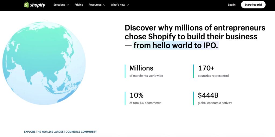This screenshot has height=137, width=275.
Task: Click 'EXPLORE THE WORLD'S LARGEST COMMERCE COMMUNITY' label
Action: (x=60, y=132)
